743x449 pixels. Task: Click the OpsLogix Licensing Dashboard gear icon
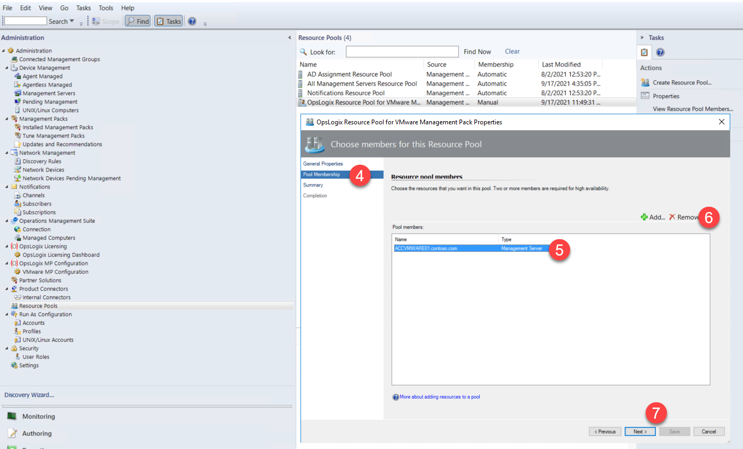coord(18,255)
